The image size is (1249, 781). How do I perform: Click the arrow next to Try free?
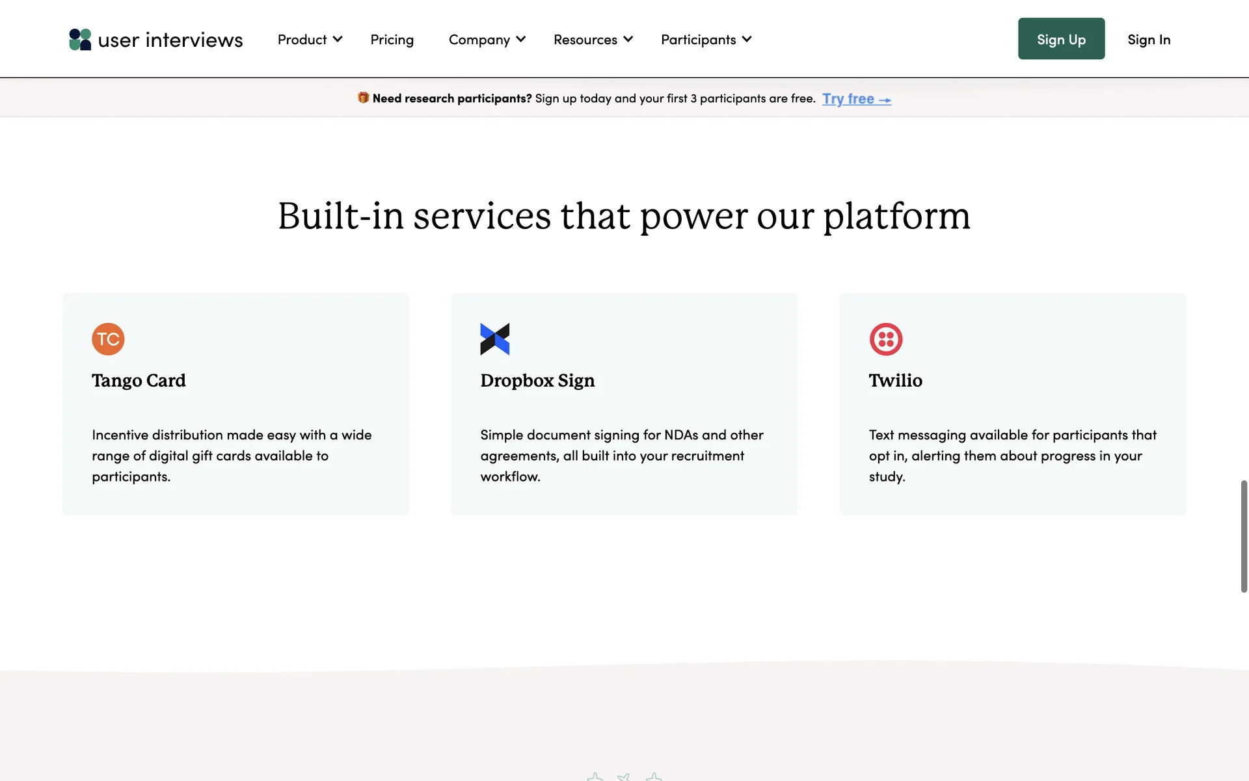tap(885, 100)
